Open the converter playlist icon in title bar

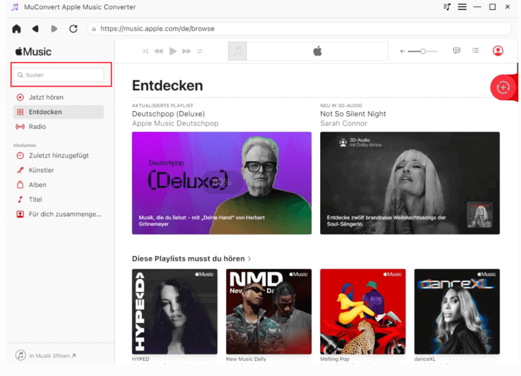[447, 7]
